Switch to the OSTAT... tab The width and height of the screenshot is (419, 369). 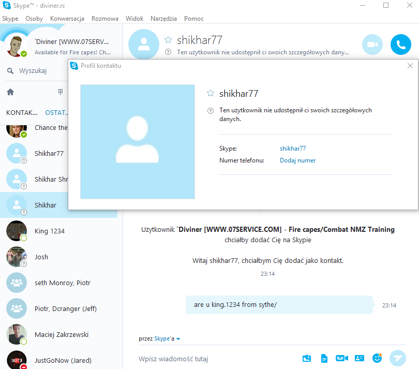[x=56, y=113]
